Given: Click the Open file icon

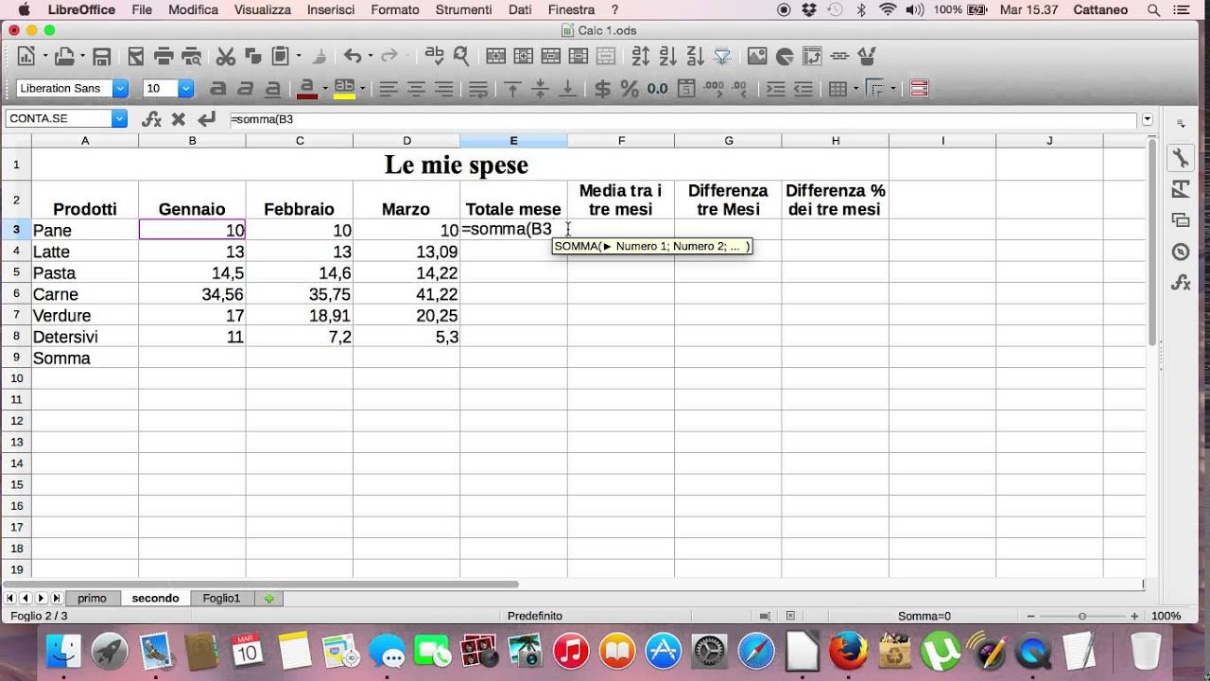Looking at the screenshot, I should pyautogui.click(x=64, y=57).
